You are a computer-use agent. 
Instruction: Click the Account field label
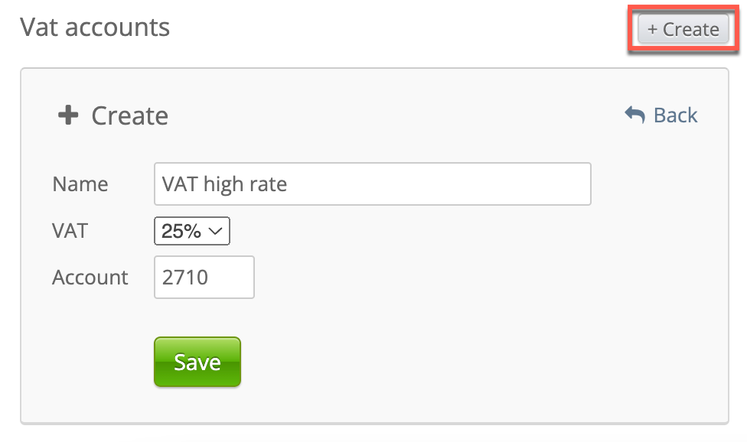[90, 277]
